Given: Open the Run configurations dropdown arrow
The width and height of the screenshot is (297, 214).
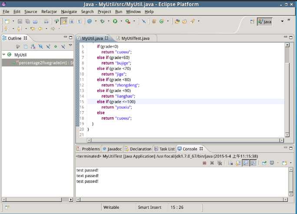Looking at the screenshot, I should [x=121, y=21].
